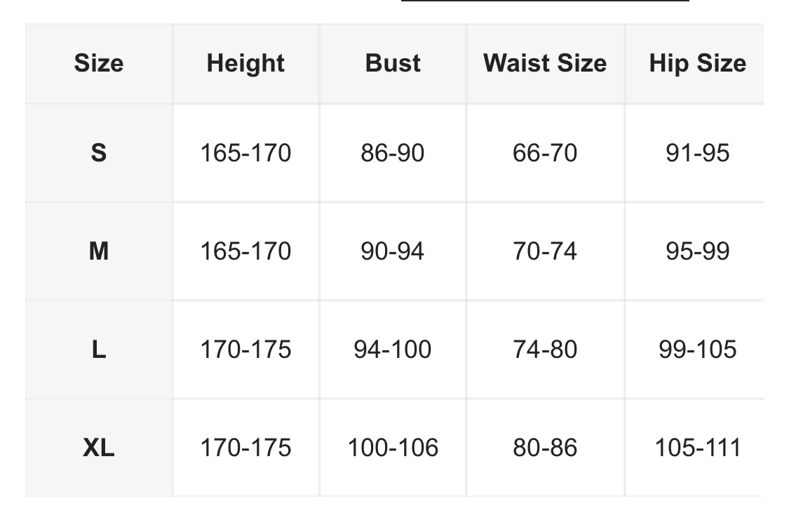The image size is (789, 506).
Task: Click hip measurement 95-99
Action: 697,251
